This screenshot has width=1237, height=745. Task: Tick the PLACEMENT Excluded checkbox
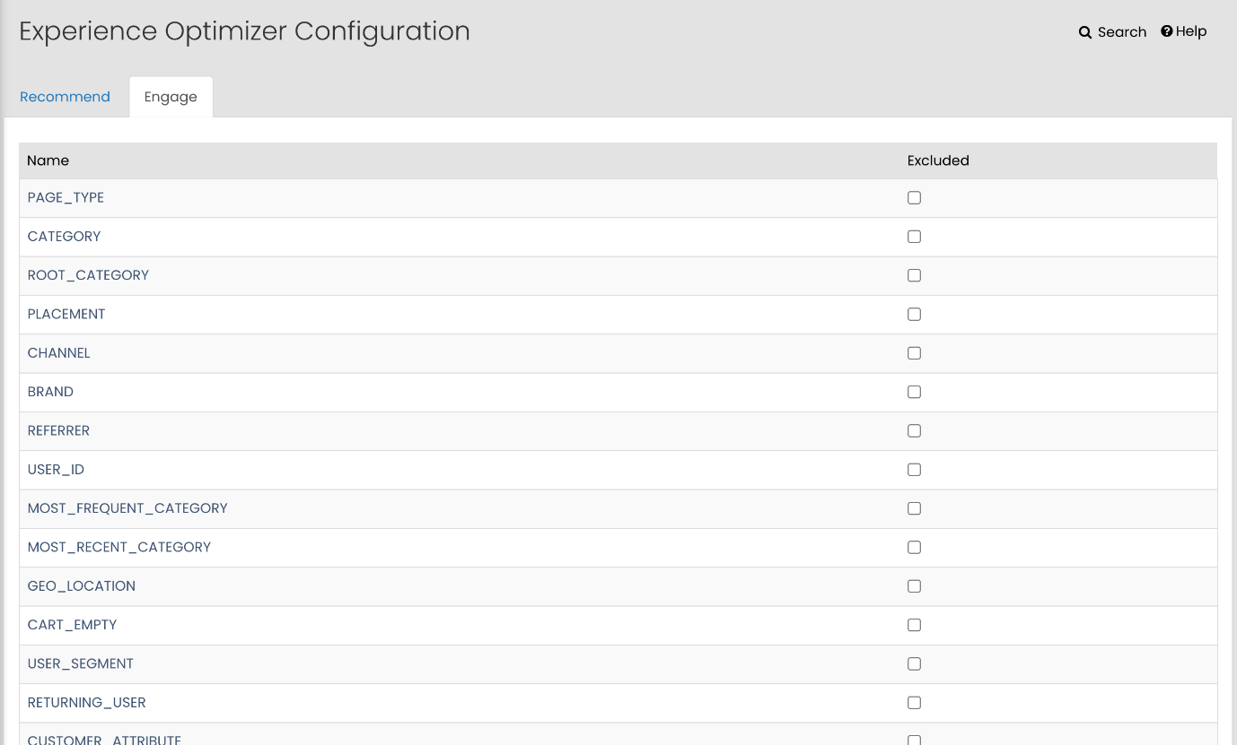914,315
